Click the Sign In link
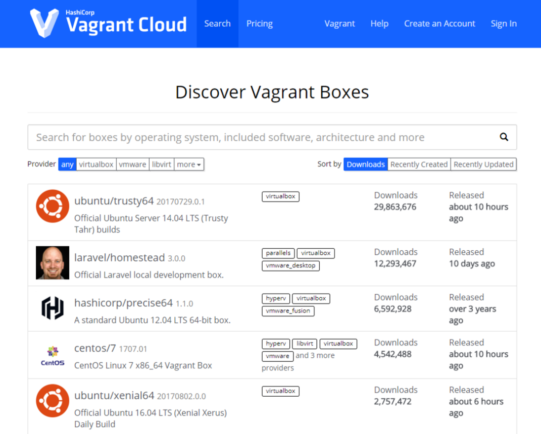Viewport: 541px width, 434px height. (504, 24)
